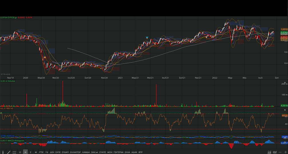Viewport: 288px width, 154px height.
Task: Select the trend line drawing tool
Action: click(9, 152)
